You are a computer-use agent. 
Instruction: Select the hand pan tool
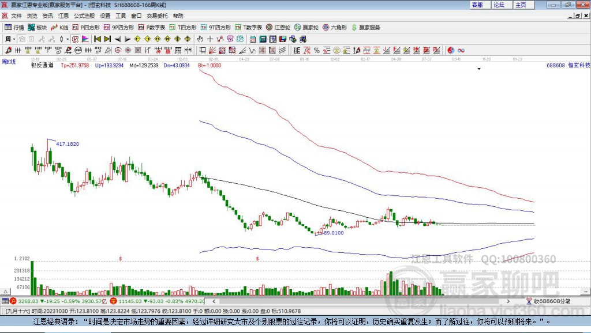tap(200, 39)
